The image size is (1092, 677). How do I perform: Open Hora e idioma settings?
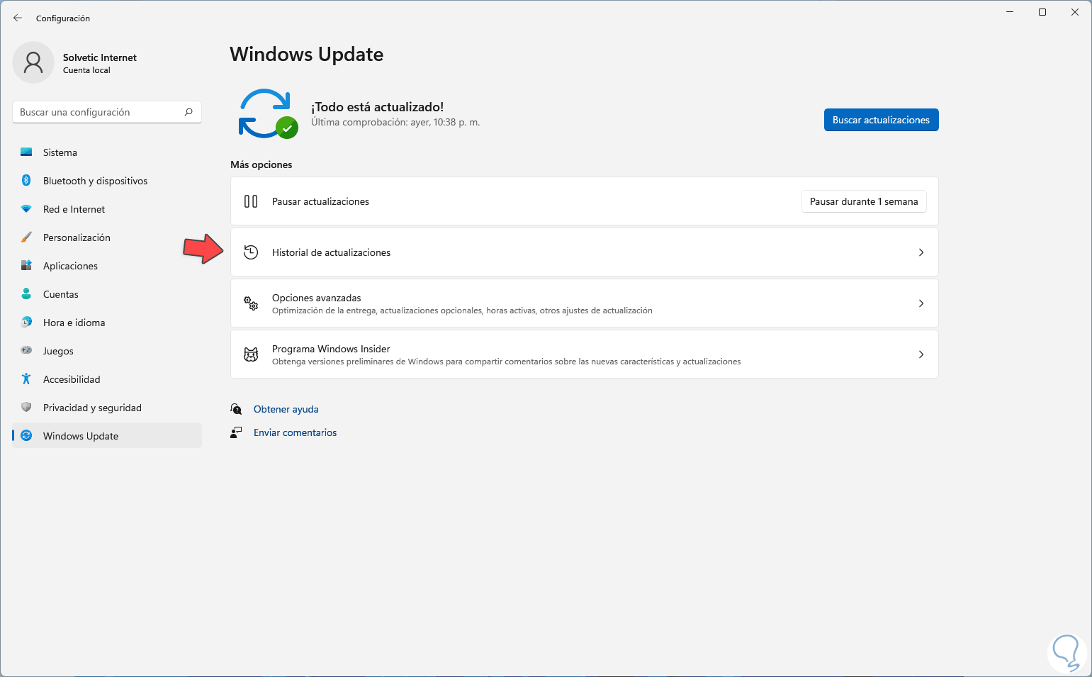107,323
